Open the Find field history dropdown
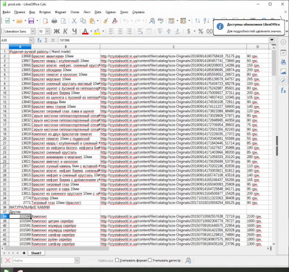The height and width of the screenshot is (272, 289). [x=76, y=261]
